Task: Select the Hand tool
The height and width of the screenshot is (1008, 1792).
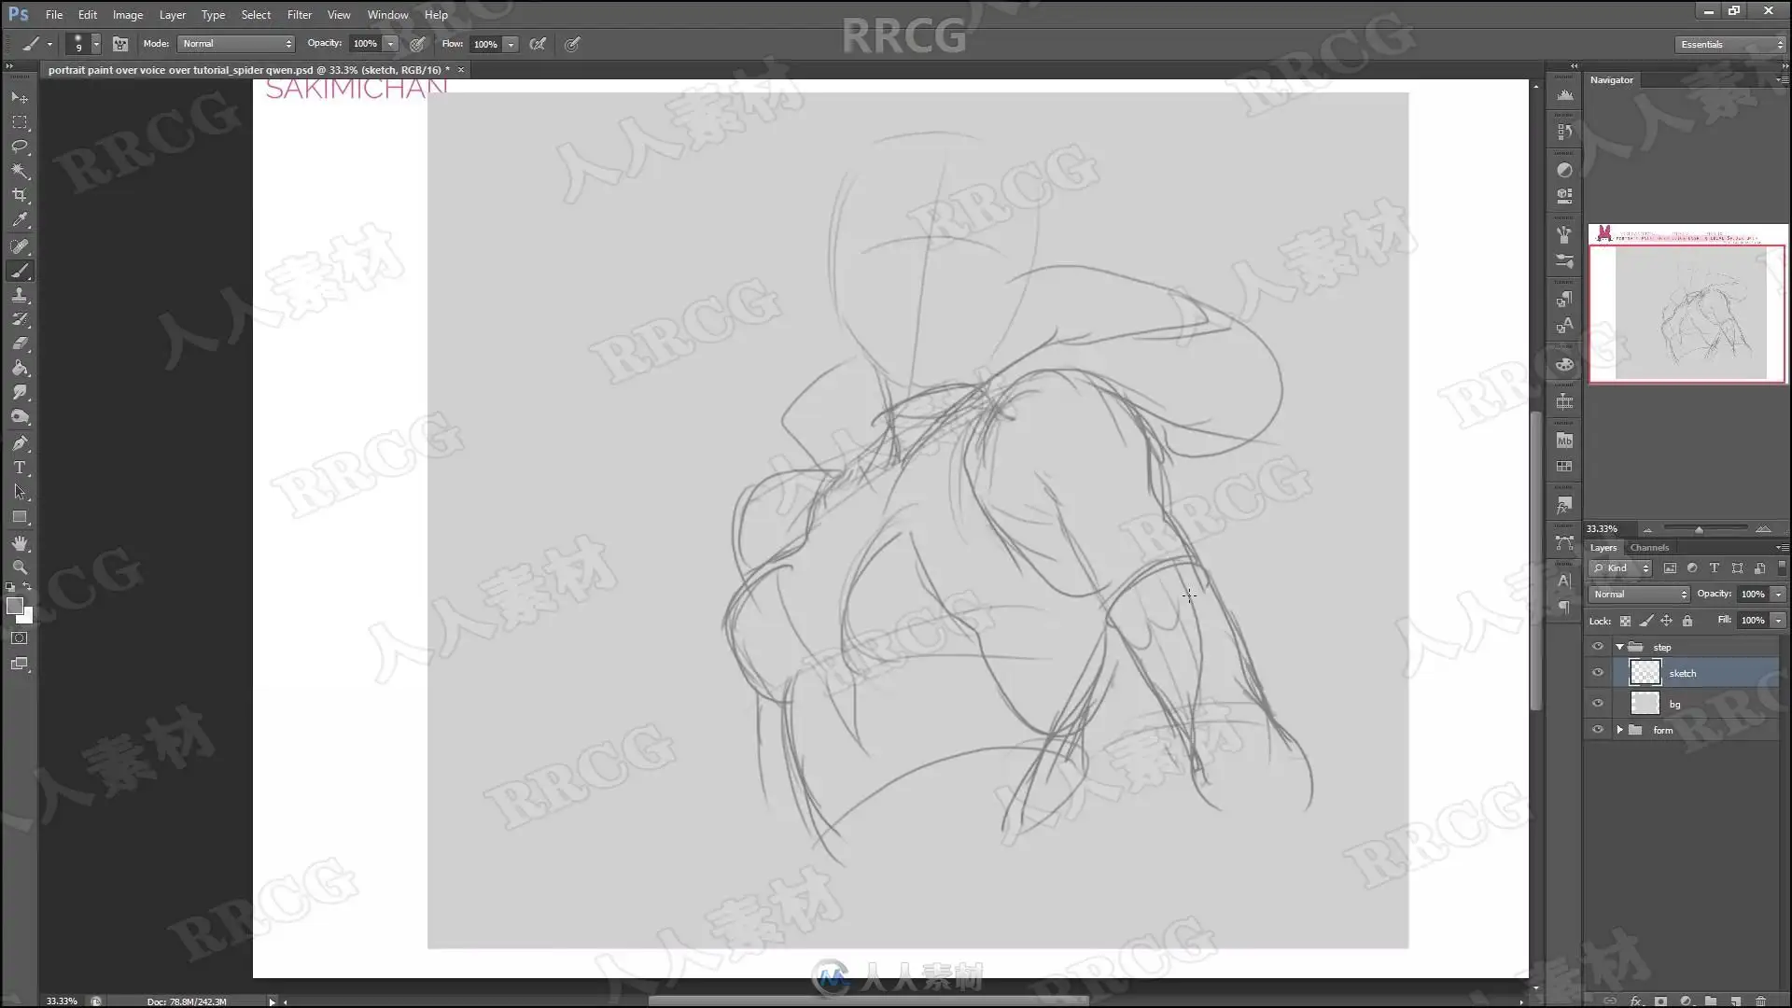Action: pos(20,543)
